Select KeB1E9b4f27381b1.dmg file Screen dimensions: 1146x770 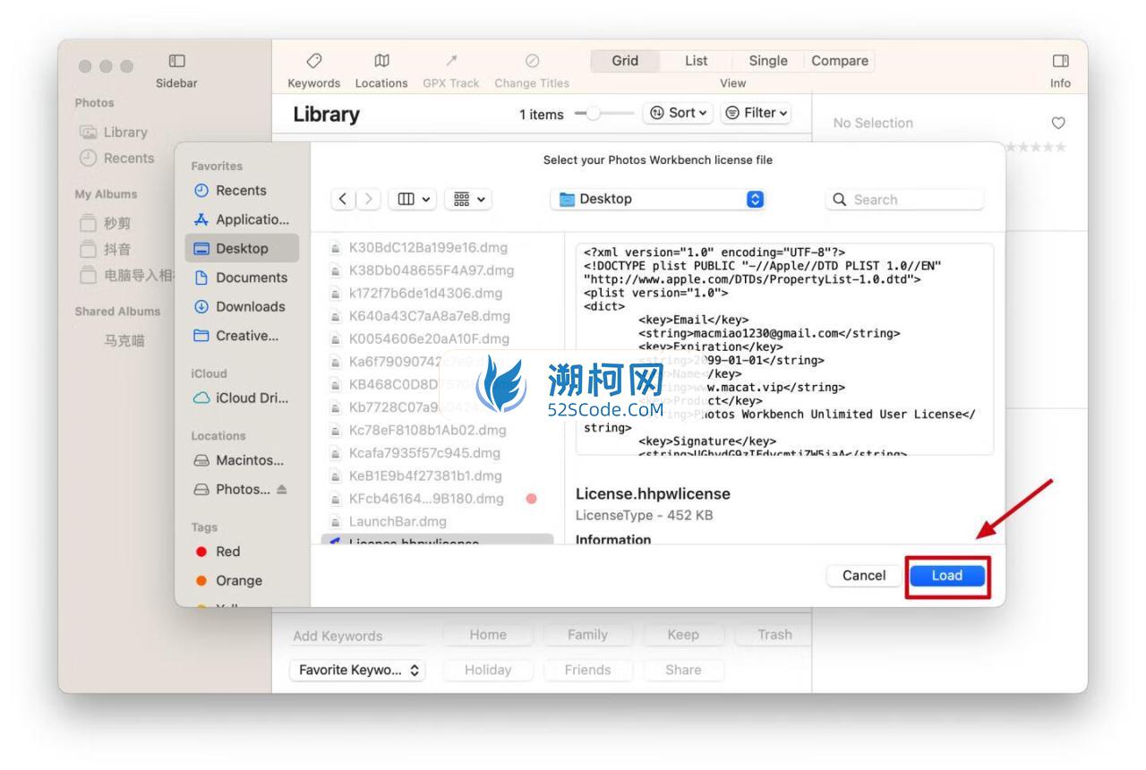pyautogui.click(x=428, y=475)
